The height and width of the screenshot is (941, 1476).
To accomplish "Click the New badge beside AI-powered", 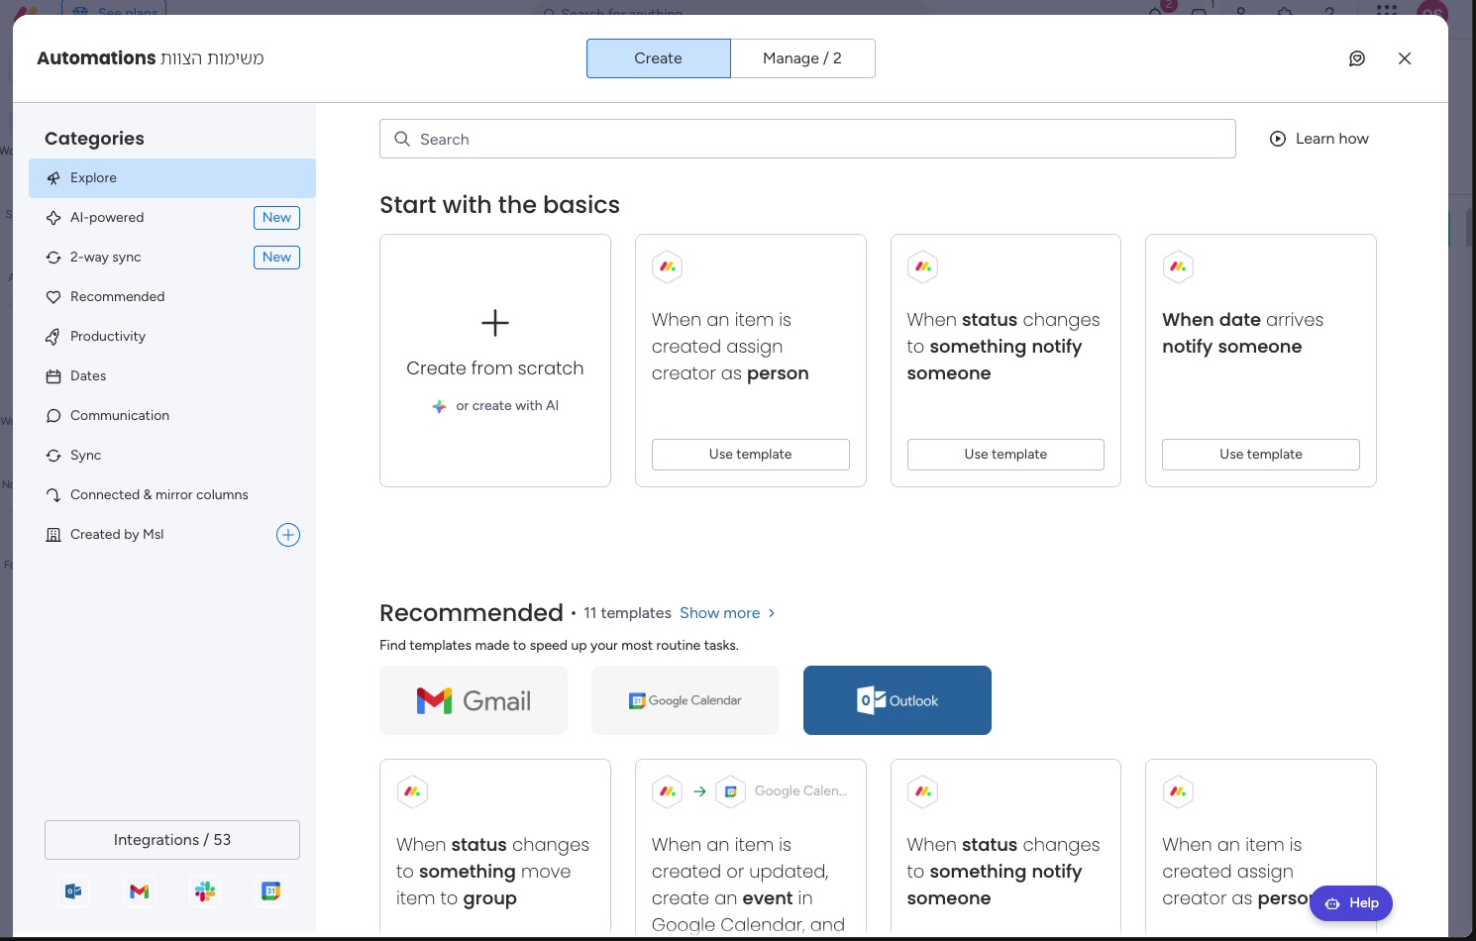I will pyautogui.click(x=277, y=218).
